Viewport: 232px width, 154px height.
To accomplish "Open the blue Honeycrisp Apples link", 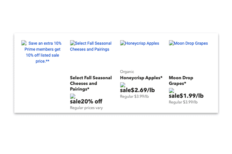I will pos(142,44).
